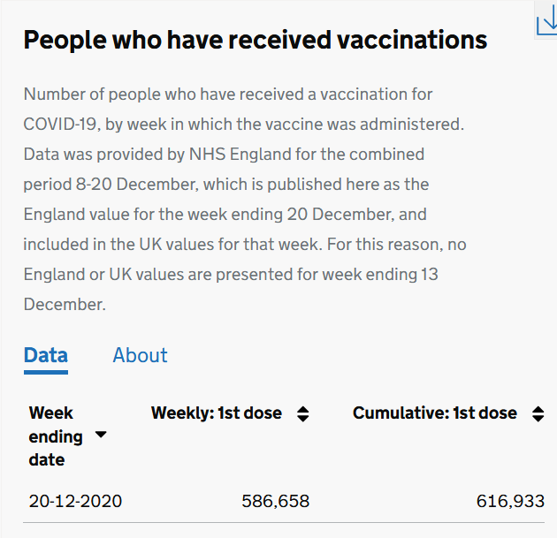557x538 pixels.
Task: Sort by the Week ending date header
Action: (55, 436)
